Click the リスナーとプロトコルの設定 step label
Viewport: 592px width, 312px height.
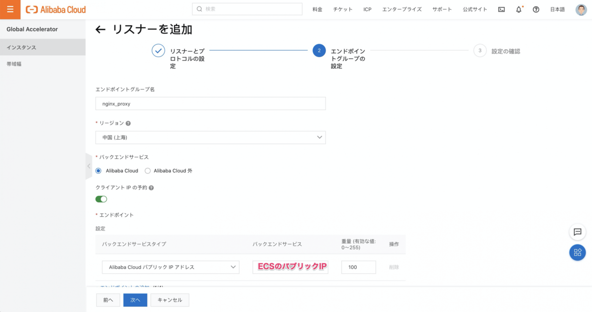(x=187, y=58)
